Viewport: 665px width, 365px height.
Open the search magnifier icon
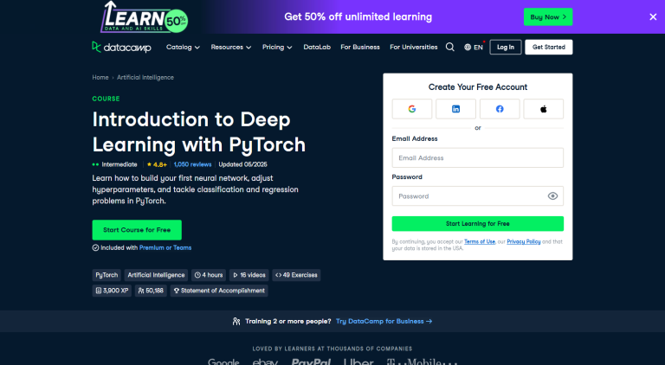click(450, 47)
